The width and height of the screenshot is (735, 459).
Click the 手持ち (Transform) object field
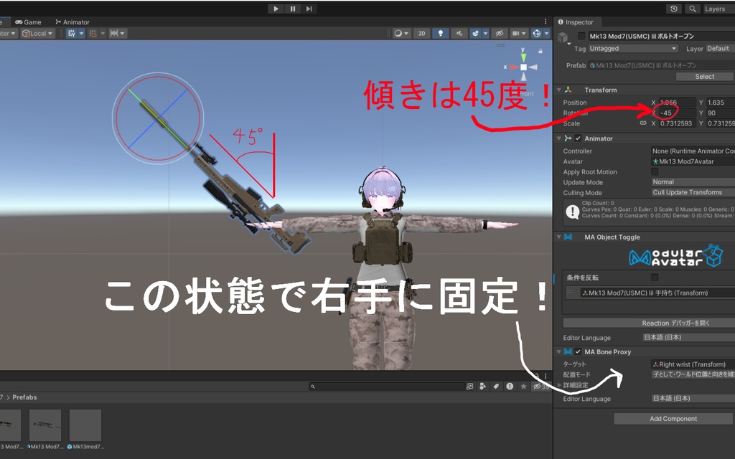pyautogui.click(x=657, y=293)
